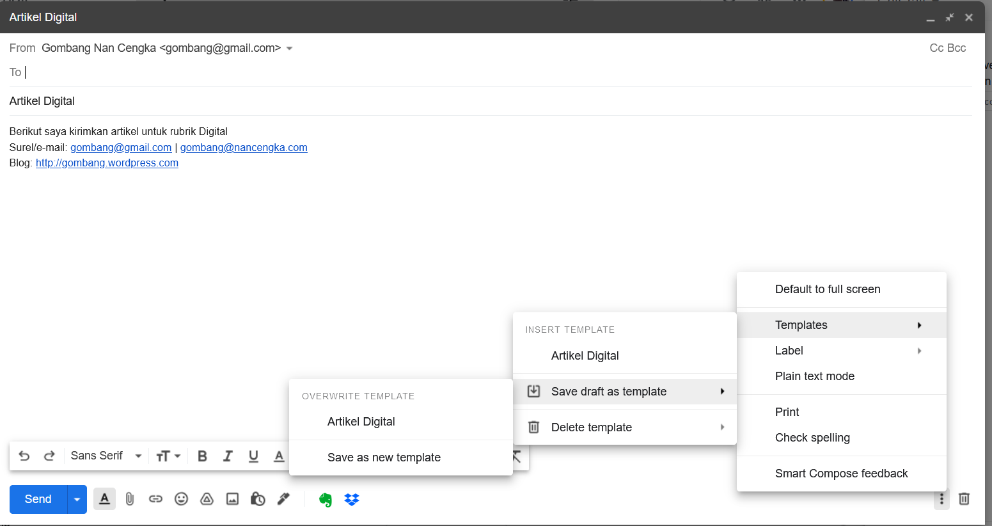Open the gombang@gmail.com link in body
This screenshot has width=992, height=526.
tap(121, 147)
